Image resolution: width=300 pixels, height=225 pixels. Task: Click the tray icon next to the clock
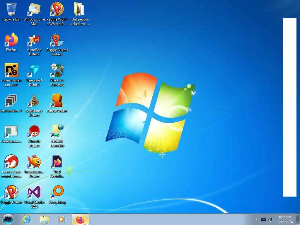coord(270,219)
